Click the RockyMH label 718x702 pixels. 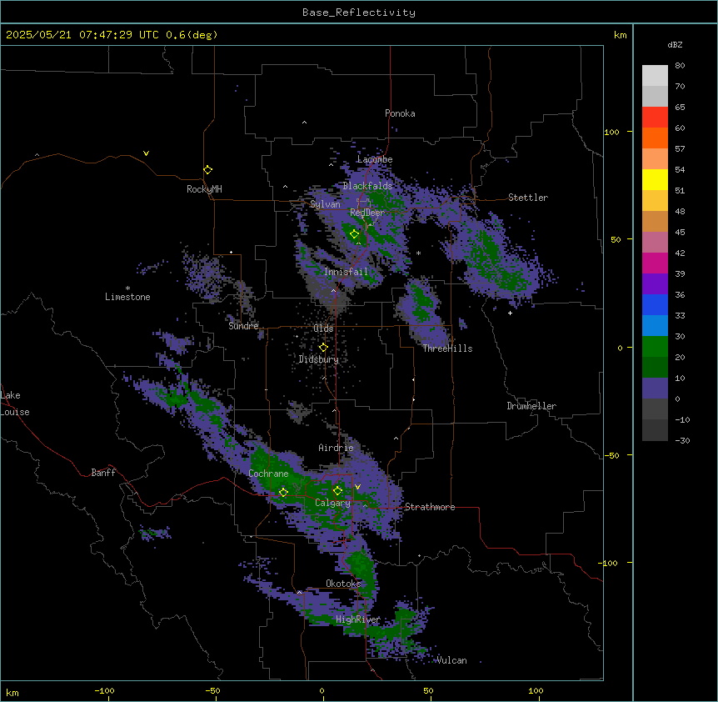[204, 189]
